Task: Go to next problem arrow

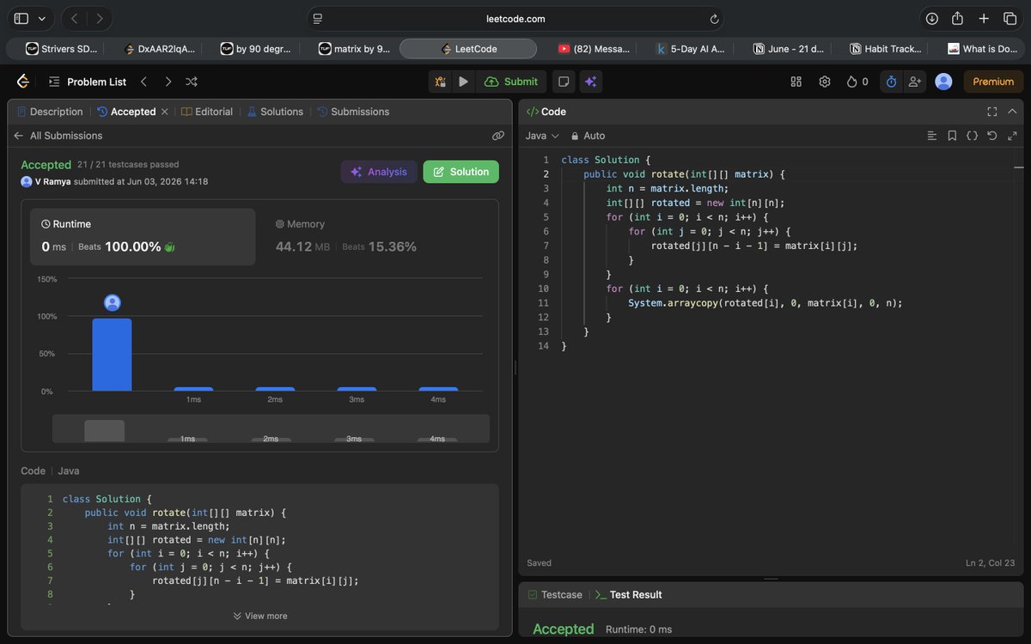Action: click(x=168, y=82)
